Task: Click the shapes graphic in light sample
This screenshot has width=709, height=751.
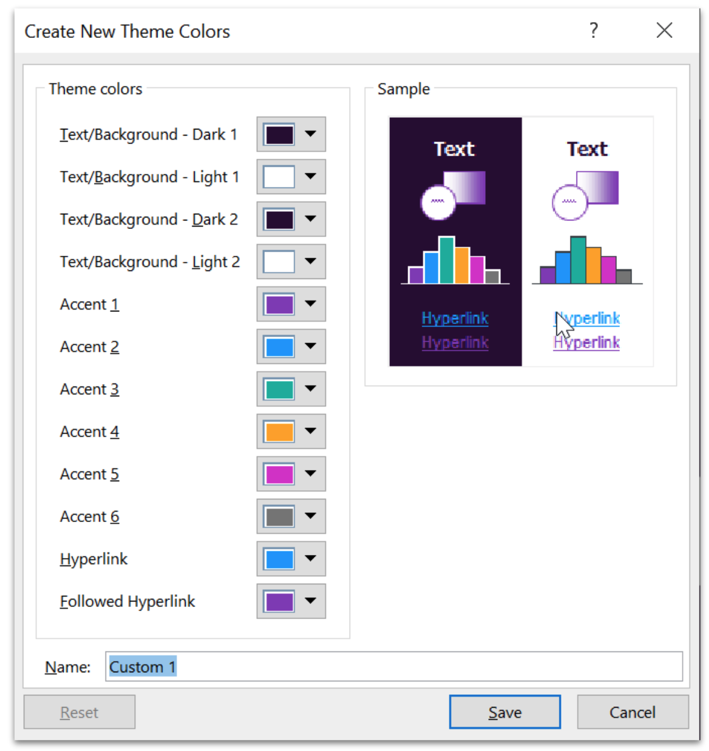Action: click(x=585, y=195)
